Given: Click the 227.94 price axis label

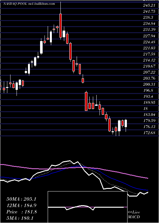Looking at the screenshot, I should tap(149, 36).
